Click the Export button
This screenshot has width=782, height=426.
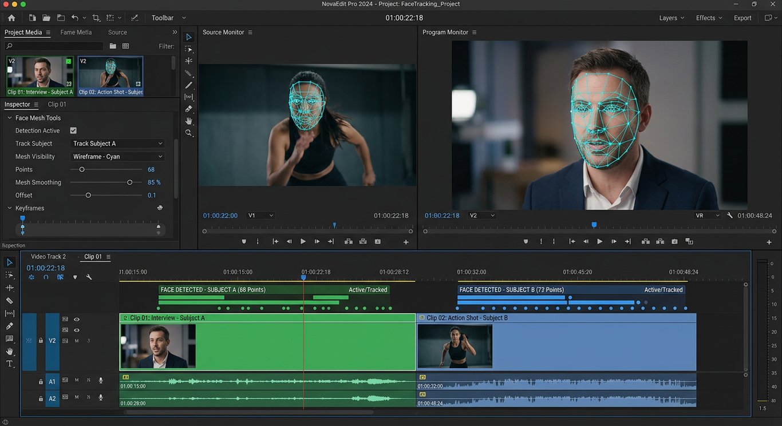click(x=742, y=18)
